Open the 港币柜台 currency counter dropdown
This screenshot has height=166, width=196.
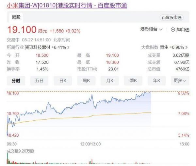(151, 30)
